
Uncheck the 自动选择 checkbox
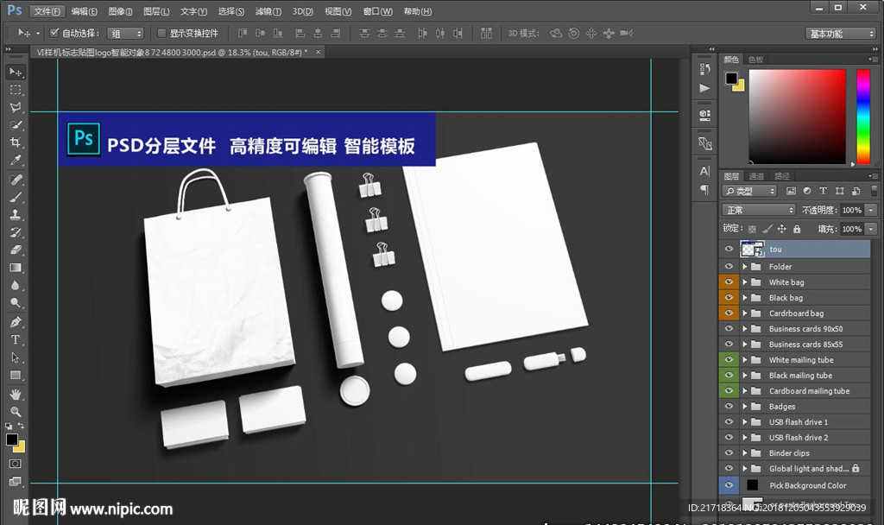tap(54, 33)
